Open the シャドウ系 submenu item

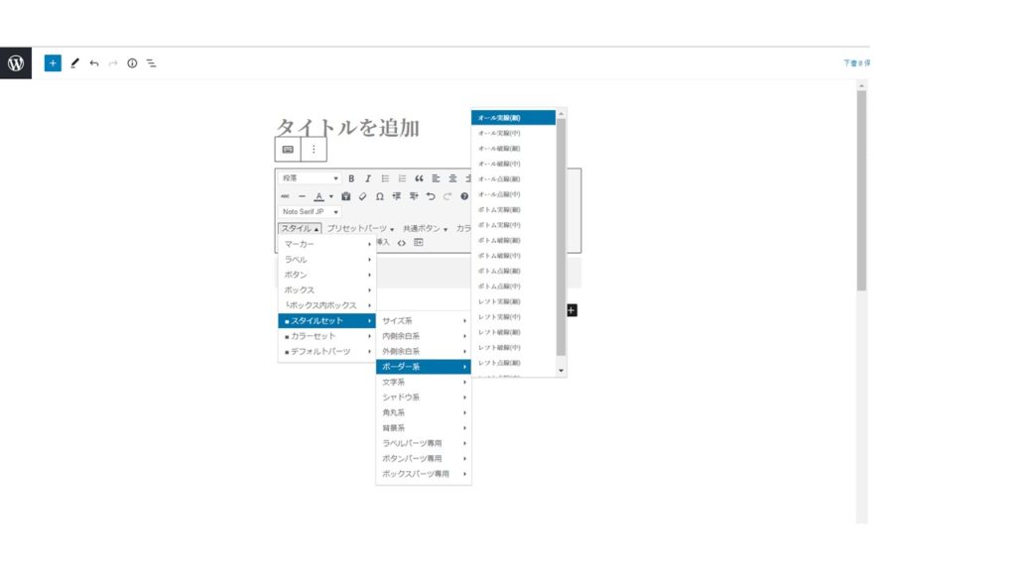click(424, 398)
